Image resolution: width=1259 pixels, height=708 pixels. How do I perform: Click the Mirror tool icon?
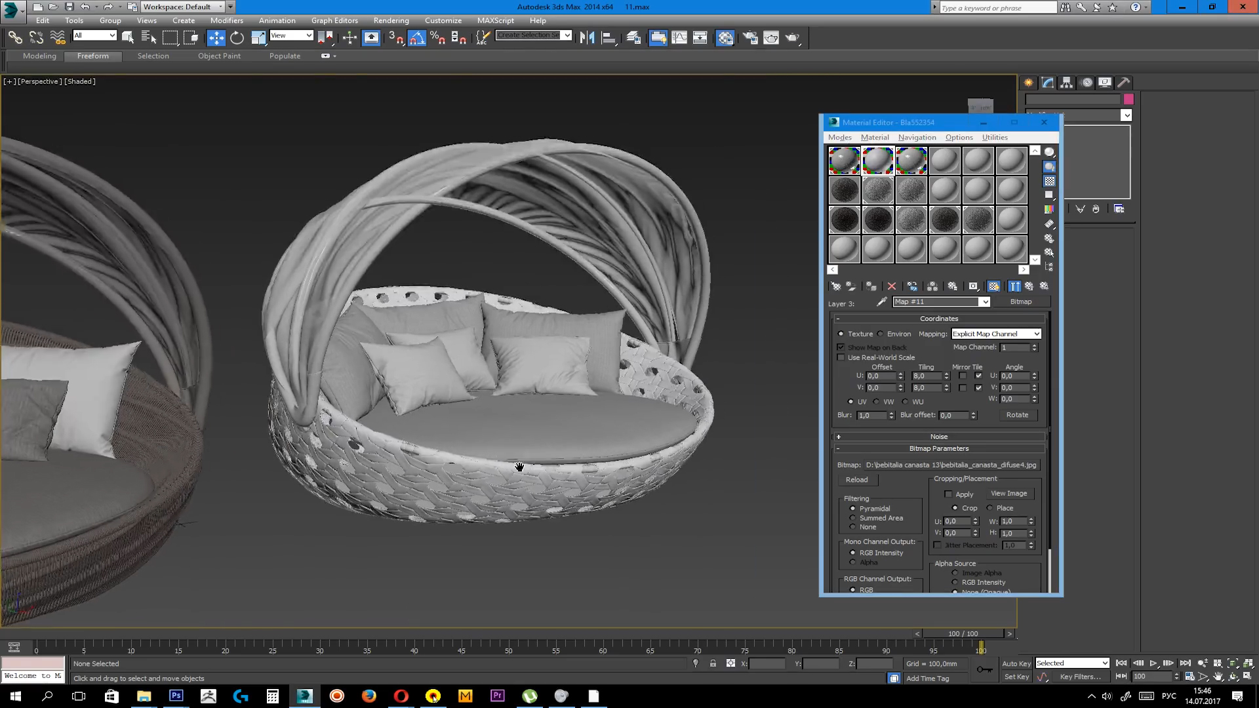tap(587, 38)
